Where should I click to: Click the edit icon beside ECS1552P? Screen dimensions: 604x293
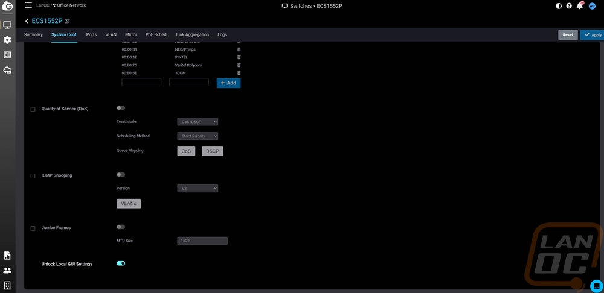point(67,21)
